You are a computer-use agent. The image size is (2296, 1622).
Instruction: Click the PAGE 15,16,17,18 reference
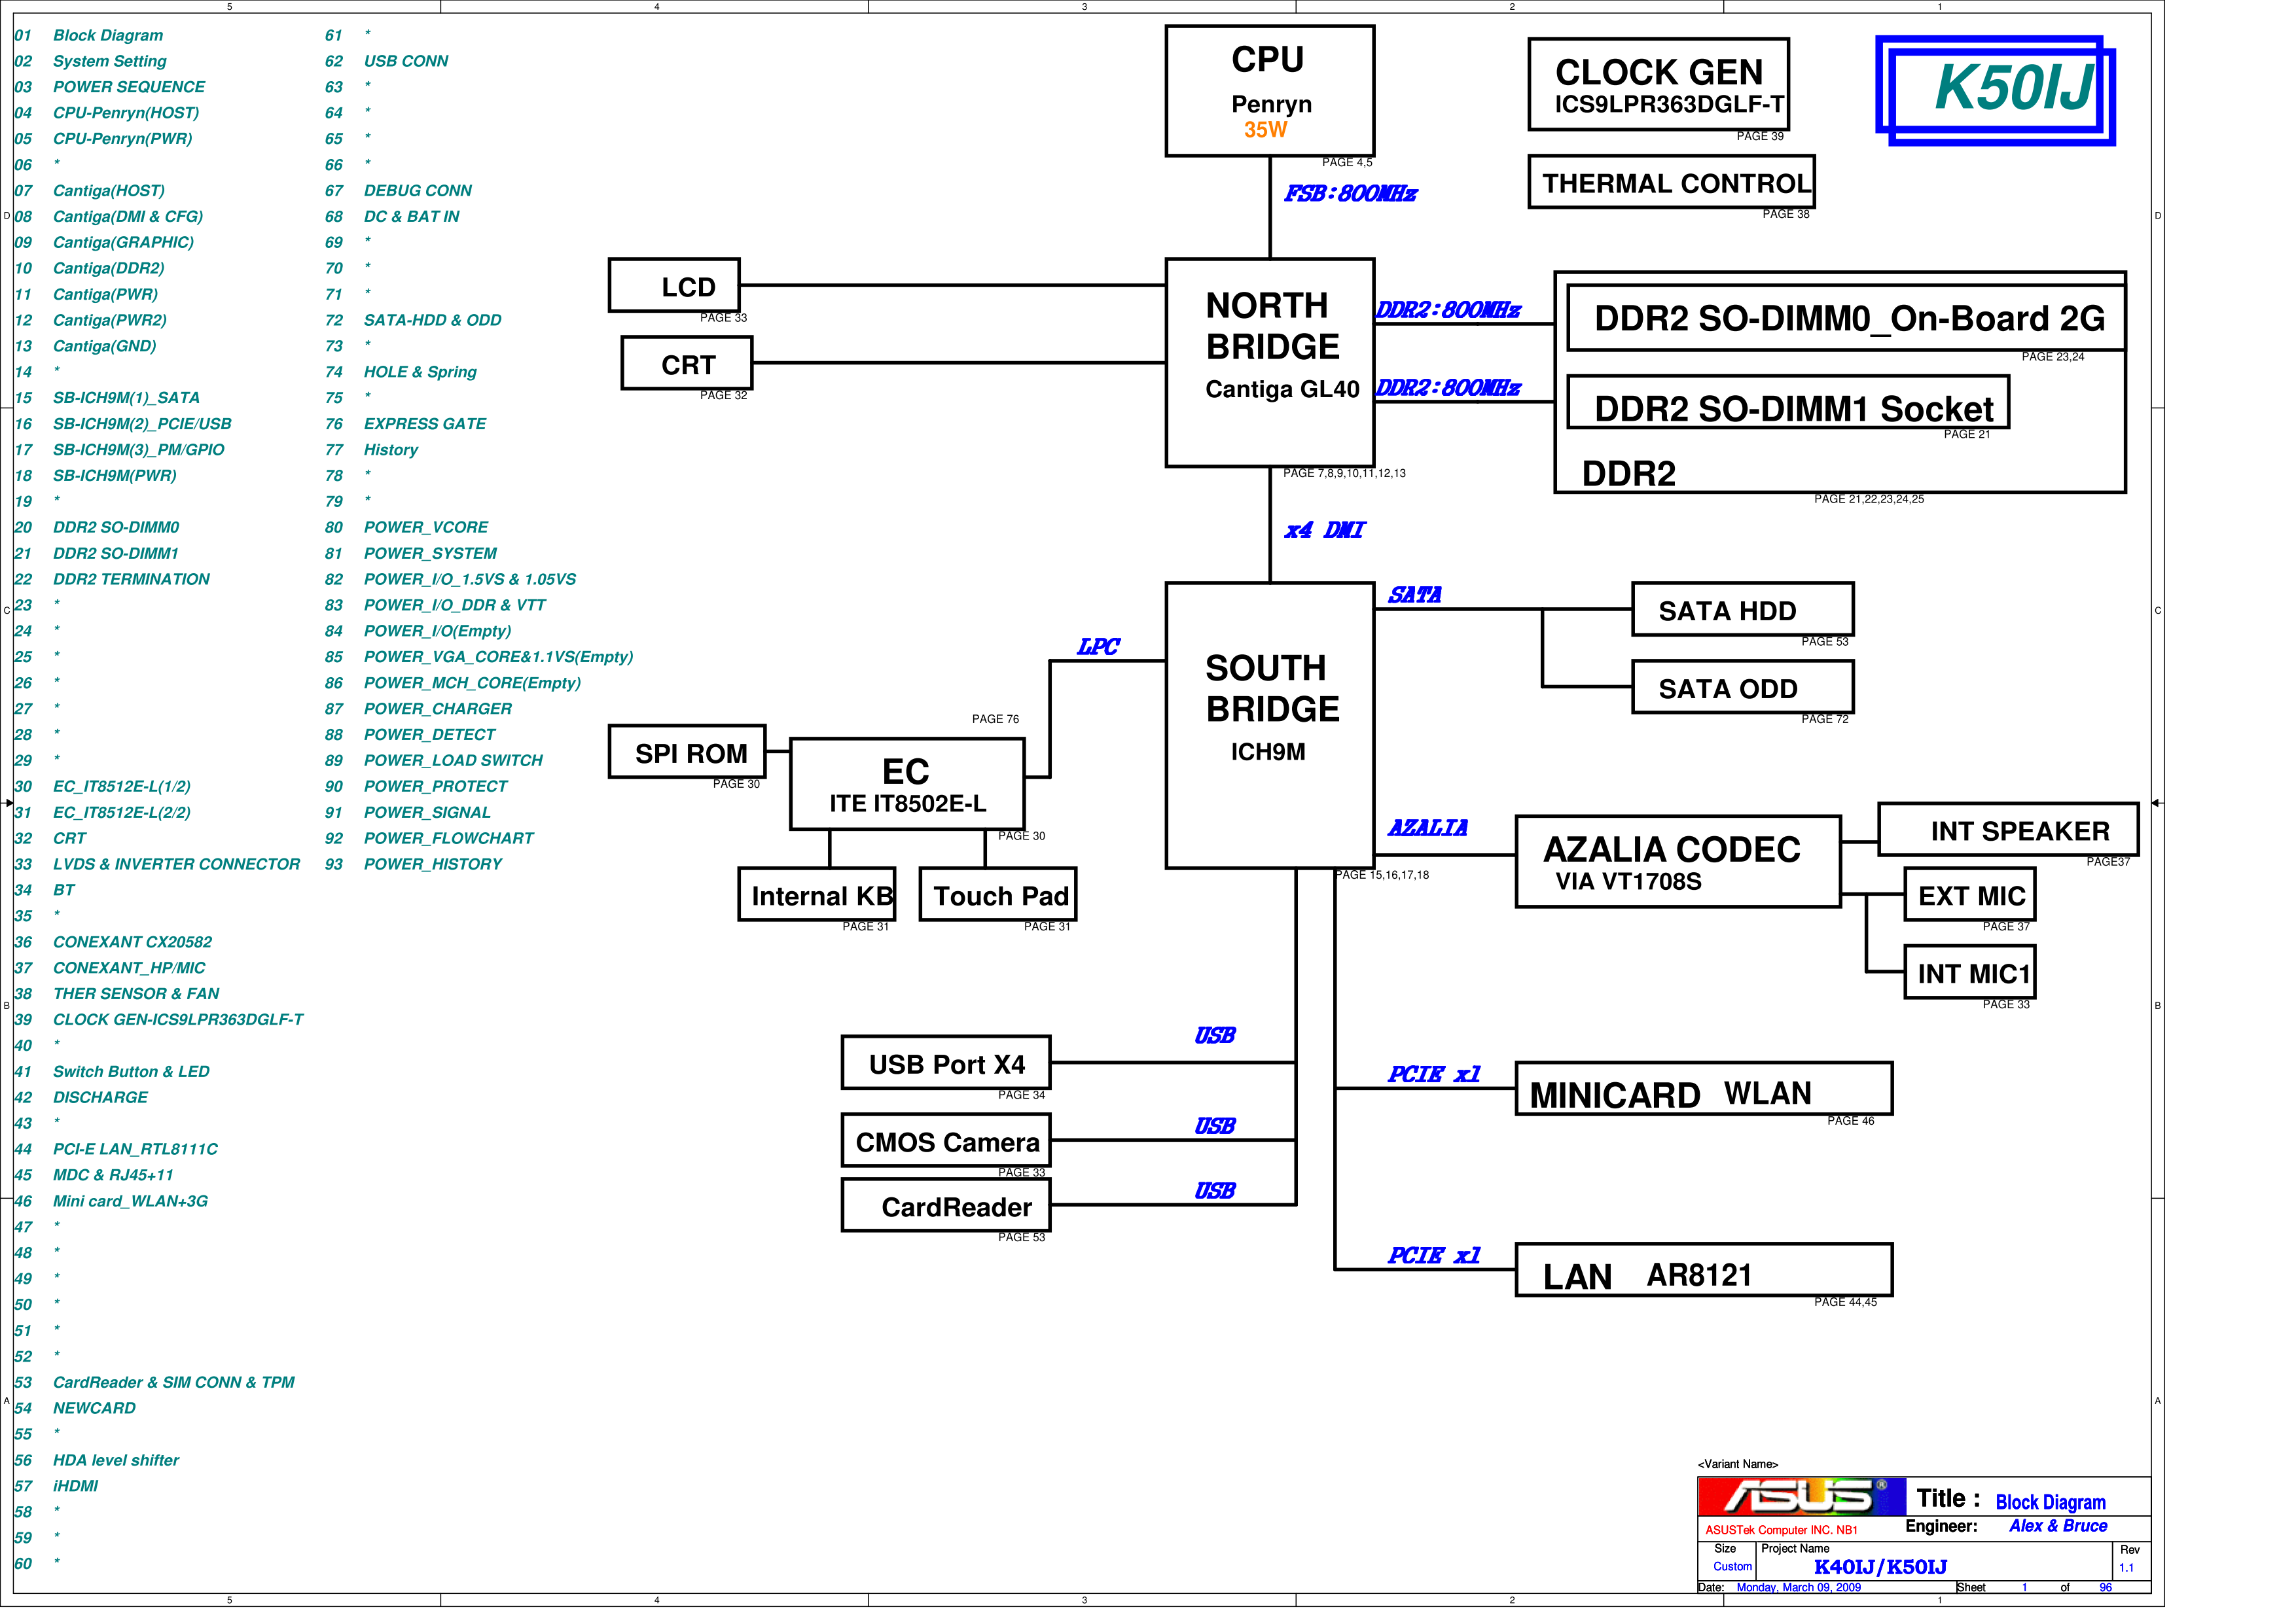point(1381,875)
